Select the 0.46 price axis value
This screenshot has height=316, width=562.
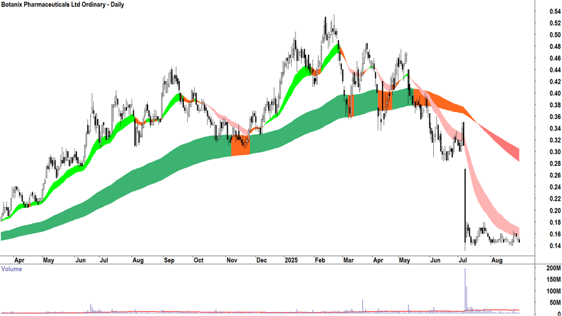555,58
